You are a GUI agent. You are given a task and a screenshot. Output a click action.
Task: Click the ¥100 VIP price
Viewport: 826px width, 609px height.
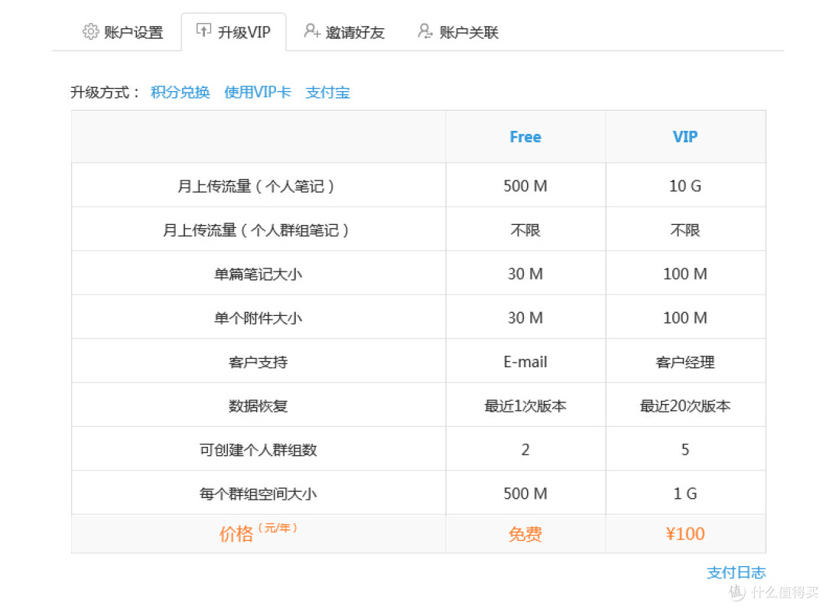(685, 534)
